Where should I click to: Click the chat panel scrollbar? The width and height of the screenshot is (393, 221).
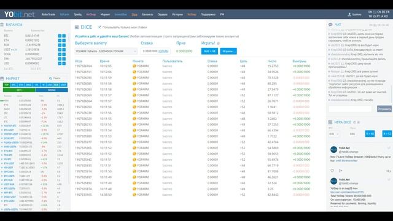[x=392, y=94]
